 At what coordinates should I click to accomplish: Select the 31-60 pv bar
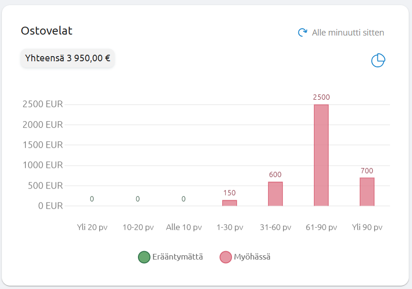click(x=275, y=194)
